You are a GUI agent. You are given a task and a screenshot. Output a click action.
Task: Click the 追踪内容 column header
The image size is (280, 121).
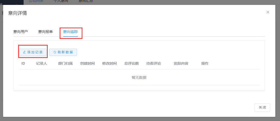[x=181, y=63]
